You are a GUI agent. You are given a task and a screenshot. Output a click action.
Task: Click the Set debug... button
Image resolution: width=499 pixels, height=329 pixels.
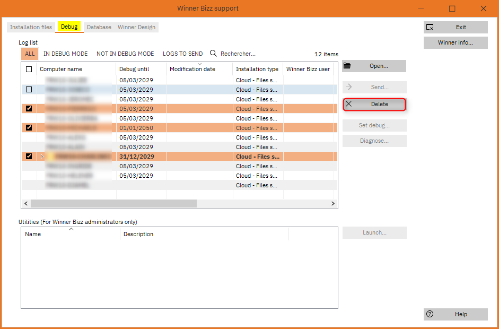click(374, 125)
